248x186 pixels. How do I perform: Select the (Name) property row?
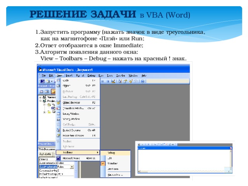pyautogui.click(x=47, y=159)
